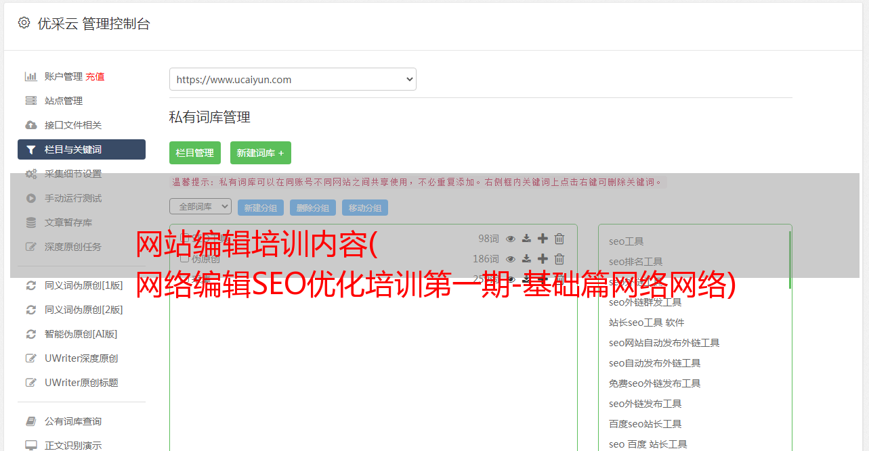Viewport: 869px width, 451px height.
Task: Click the 移动分组 button
Action: (x=365, y=208)
